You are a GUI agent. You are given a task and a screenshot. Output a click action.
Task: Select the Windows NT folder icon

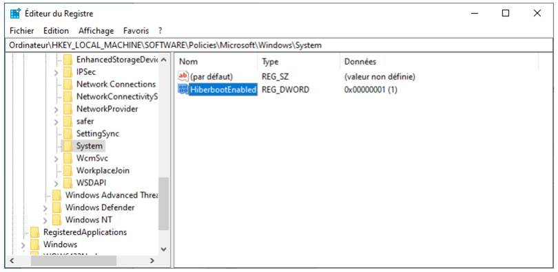click(57, 220)
